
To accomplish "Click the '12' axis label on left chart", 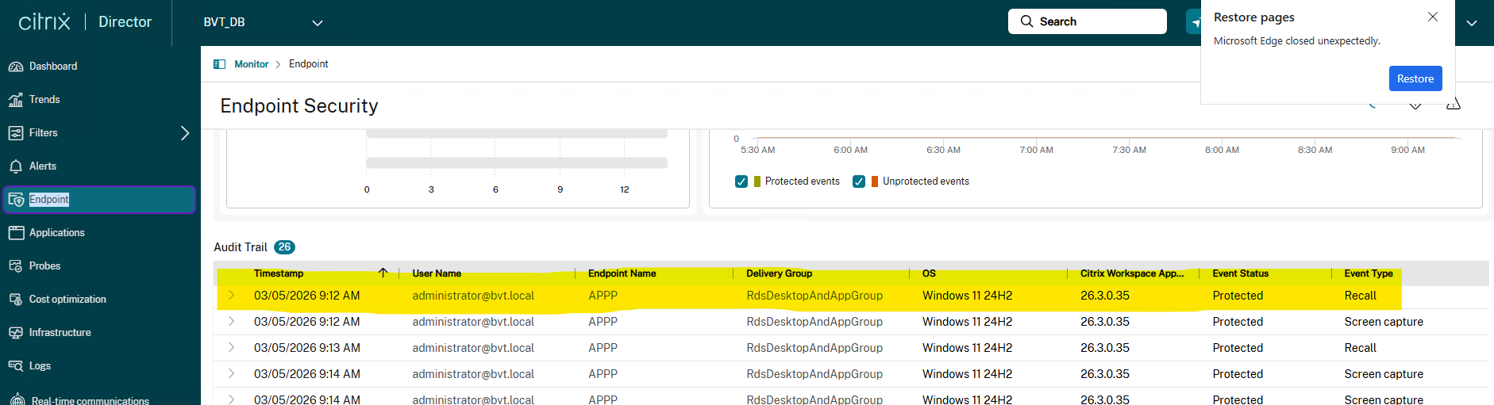I will click(x=625, y=189).
